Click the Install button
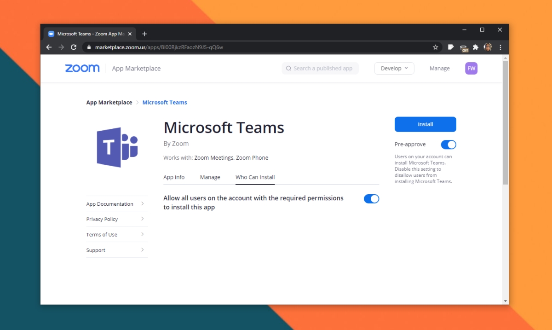The width and height of the screenshot is (552, 330). tap(425, 124)
